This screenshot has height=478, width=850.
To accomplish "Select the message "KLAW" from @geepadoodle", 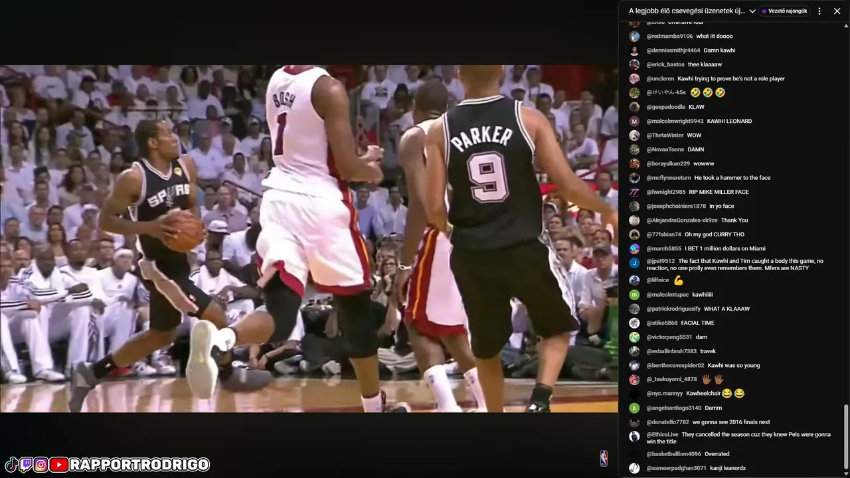I will 697,107.
